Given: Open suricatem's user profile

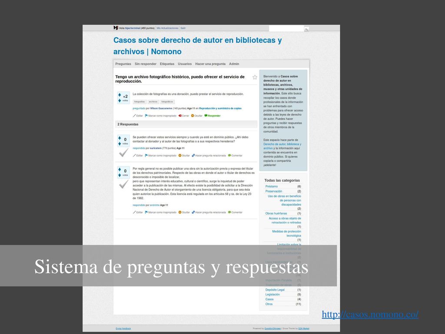Looking at the screenshot, I should (156, 148).
